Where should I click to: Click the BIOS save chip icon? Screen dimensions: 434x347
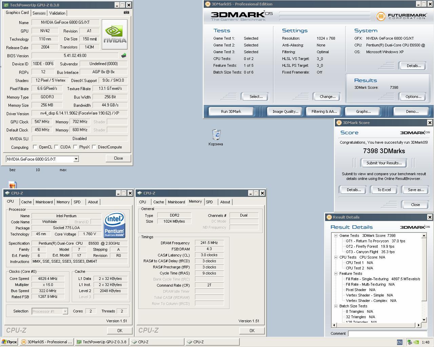point(124,55)
